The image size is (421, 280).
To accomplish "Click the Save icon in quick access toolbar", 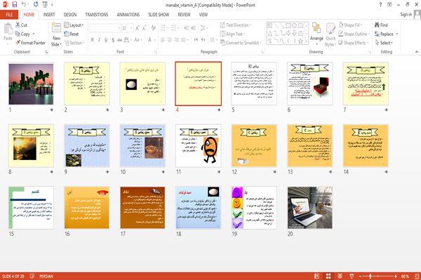I will [x=15, y=4].
